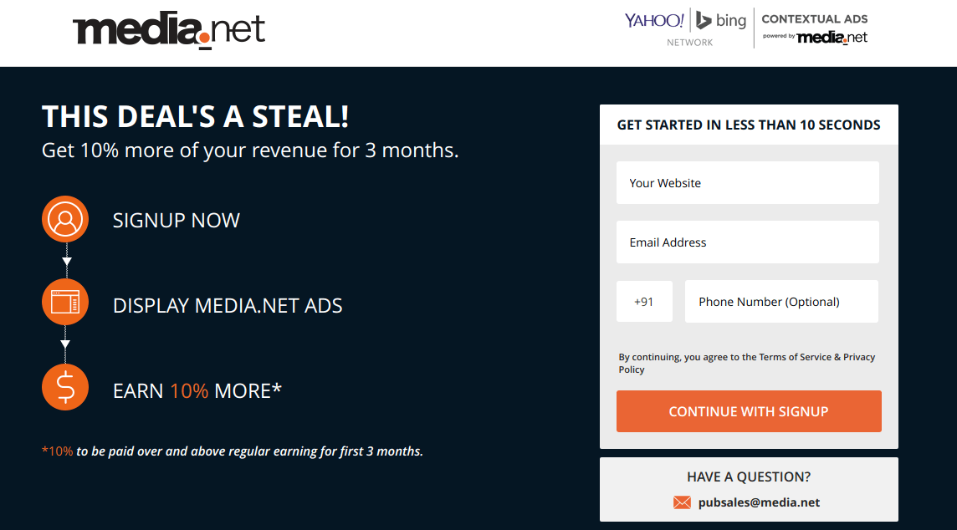Click Continue With Signup button
957x530 pixels.
pos(749,411)
